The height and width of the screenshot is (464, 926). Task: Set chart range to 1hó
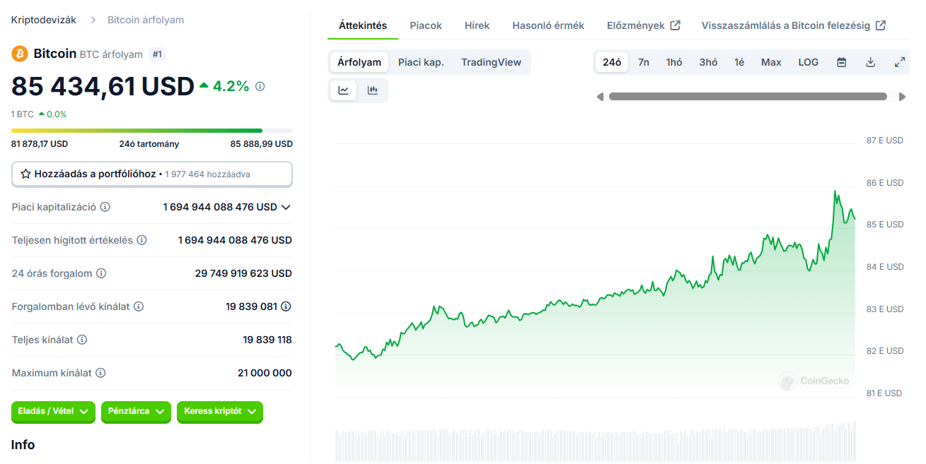pos(674,62)
